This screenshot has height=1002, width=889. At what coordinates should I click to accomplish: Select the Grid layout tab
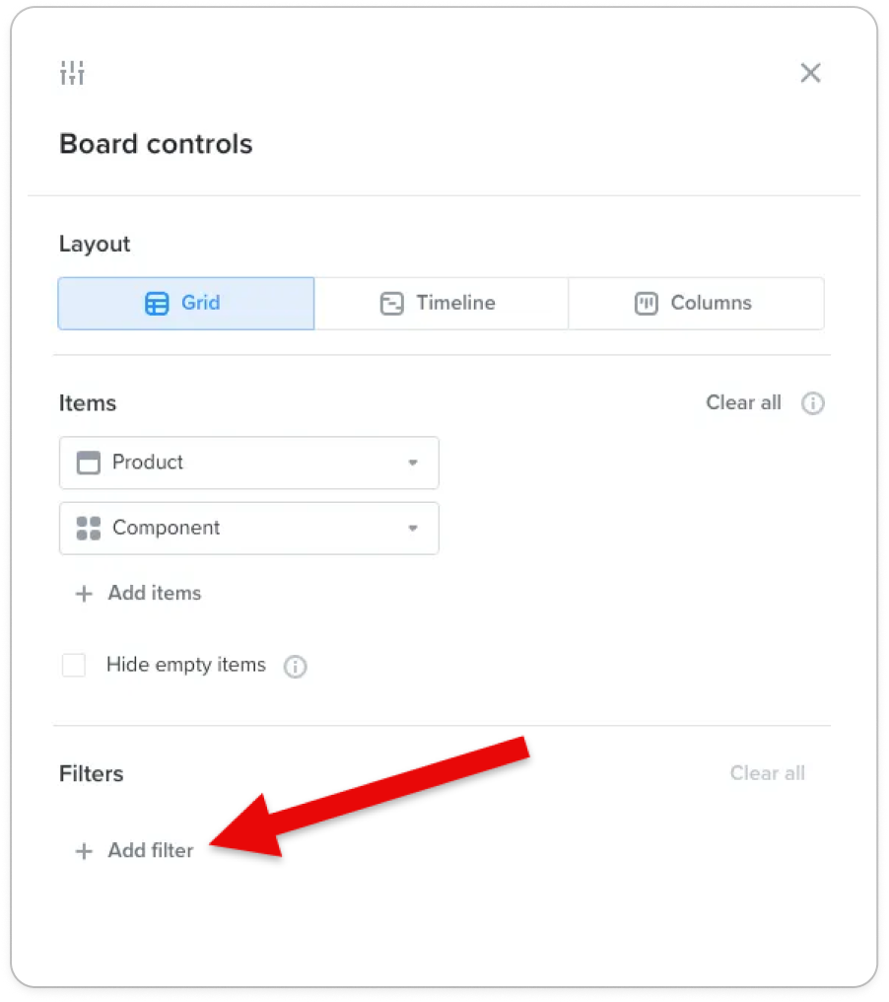click(x=186, y=304)
